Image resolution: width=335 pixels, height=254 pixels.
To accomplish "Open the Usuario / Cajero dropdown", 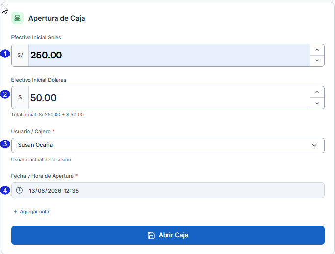I will pos(168,145).
